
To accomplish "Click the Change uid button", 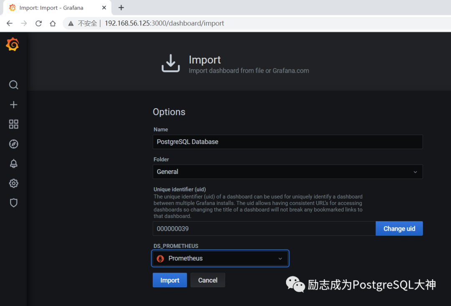I will click(x=399, y=229).
